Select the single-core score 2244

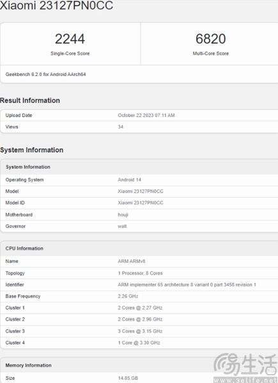coord(70,39)
